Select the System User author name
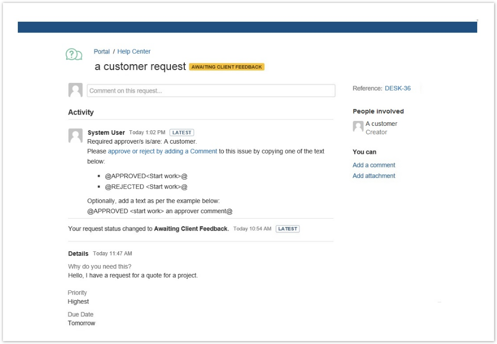This screenshot has height=344, width=497. coord(106,133)
